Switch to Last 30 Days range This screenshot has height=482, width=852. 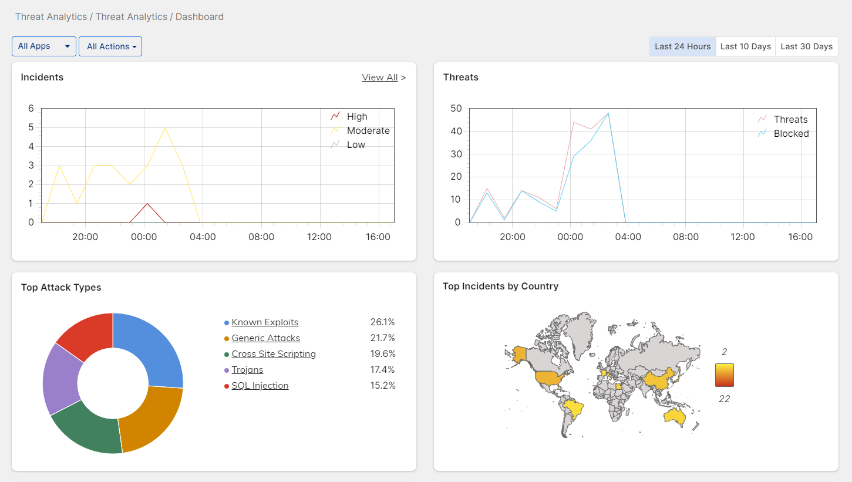click(x=806, y=46)
